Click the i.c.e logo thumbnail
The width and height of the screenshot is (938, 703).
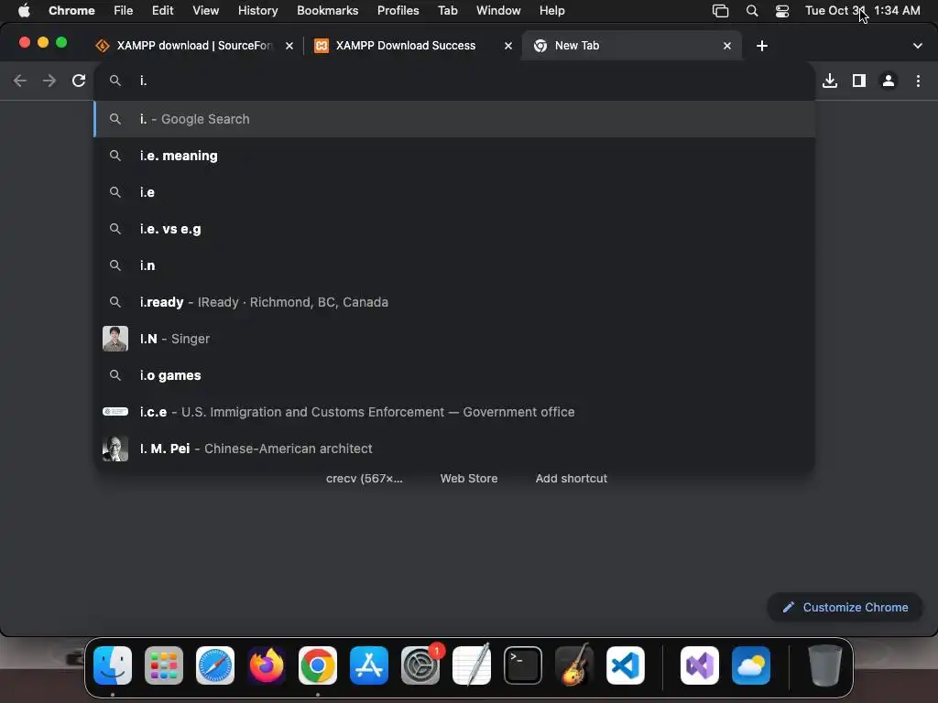(115, 411)
